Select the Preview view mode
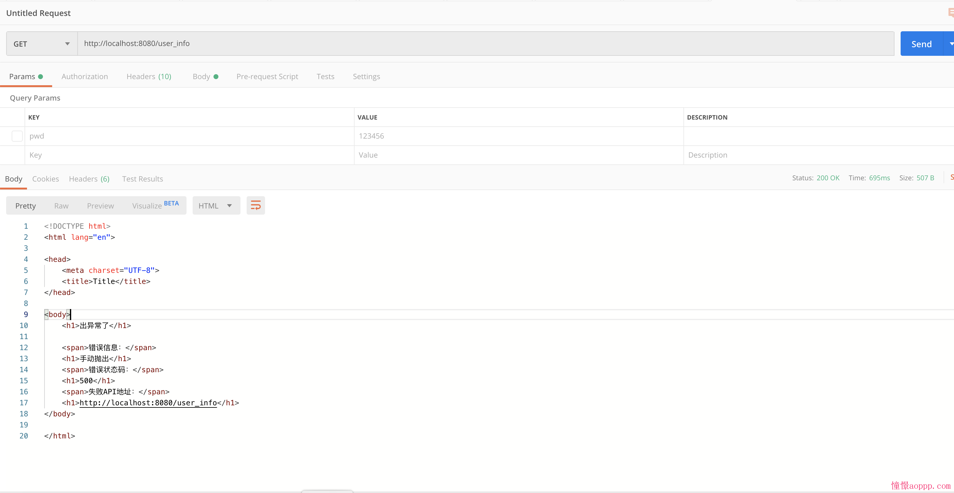 pos(100,205)
